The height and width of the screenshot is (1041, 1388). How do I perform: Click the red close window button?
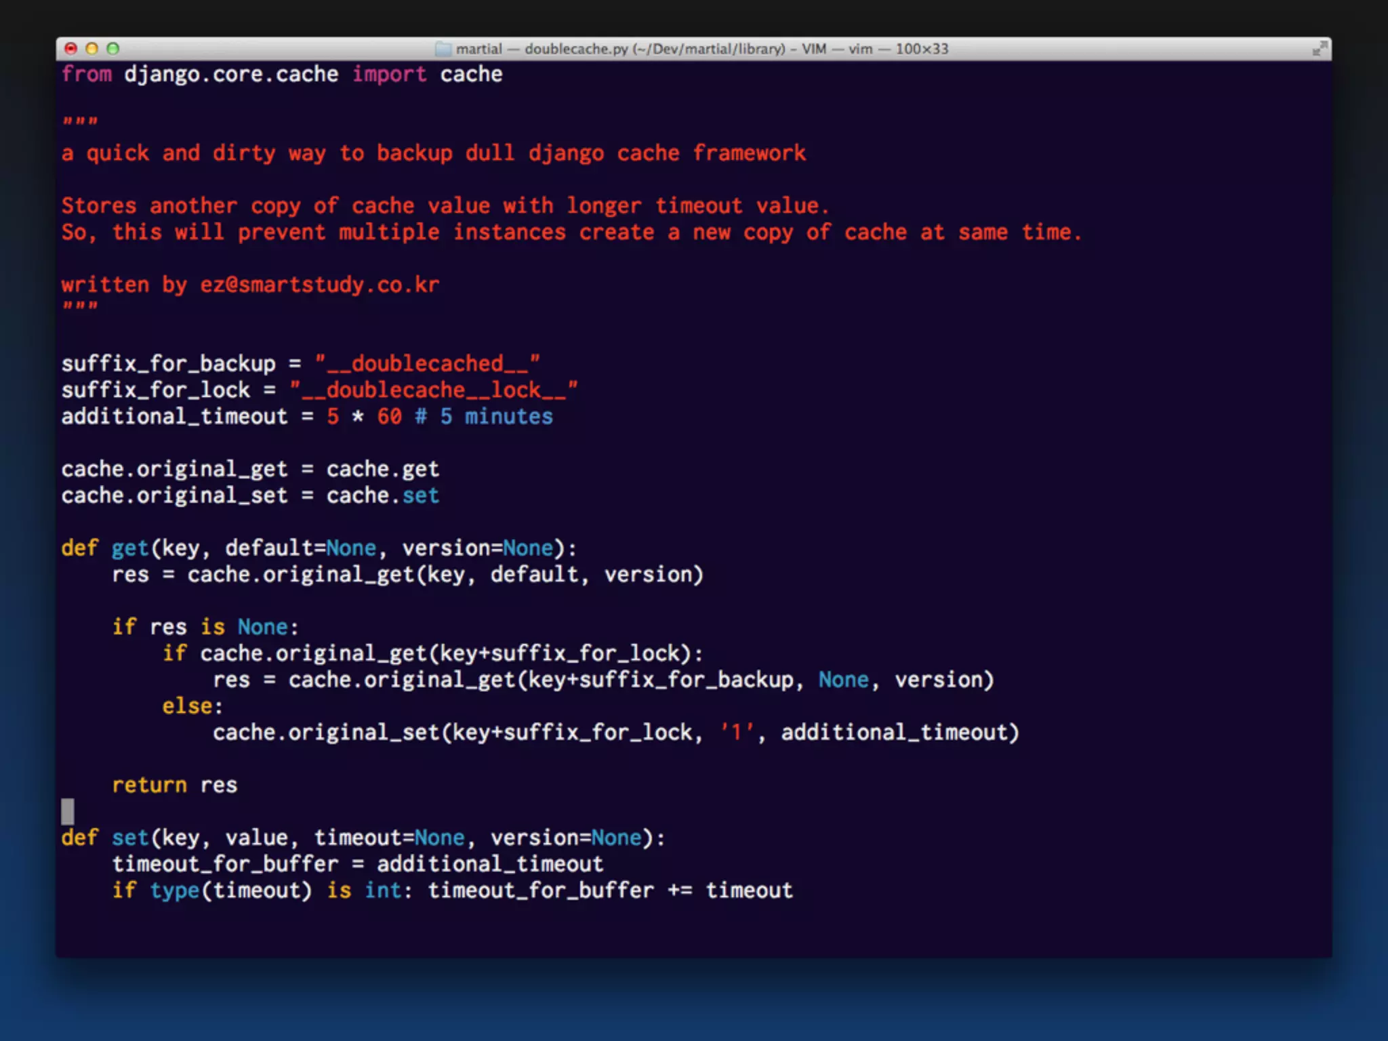pyautogui.click(x=70, y=49)
